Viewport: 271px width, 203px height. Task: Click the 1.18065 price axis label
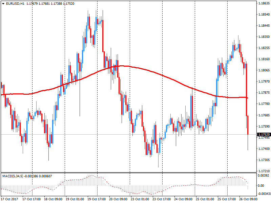click(x=264, y=70)
